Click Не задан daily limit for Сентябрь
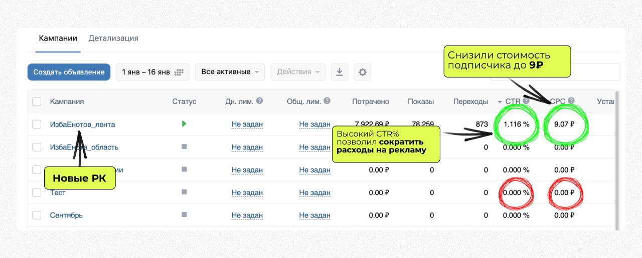Image resolution: width=642 pixels, height=258 pixels. click(x=247, y=215)
